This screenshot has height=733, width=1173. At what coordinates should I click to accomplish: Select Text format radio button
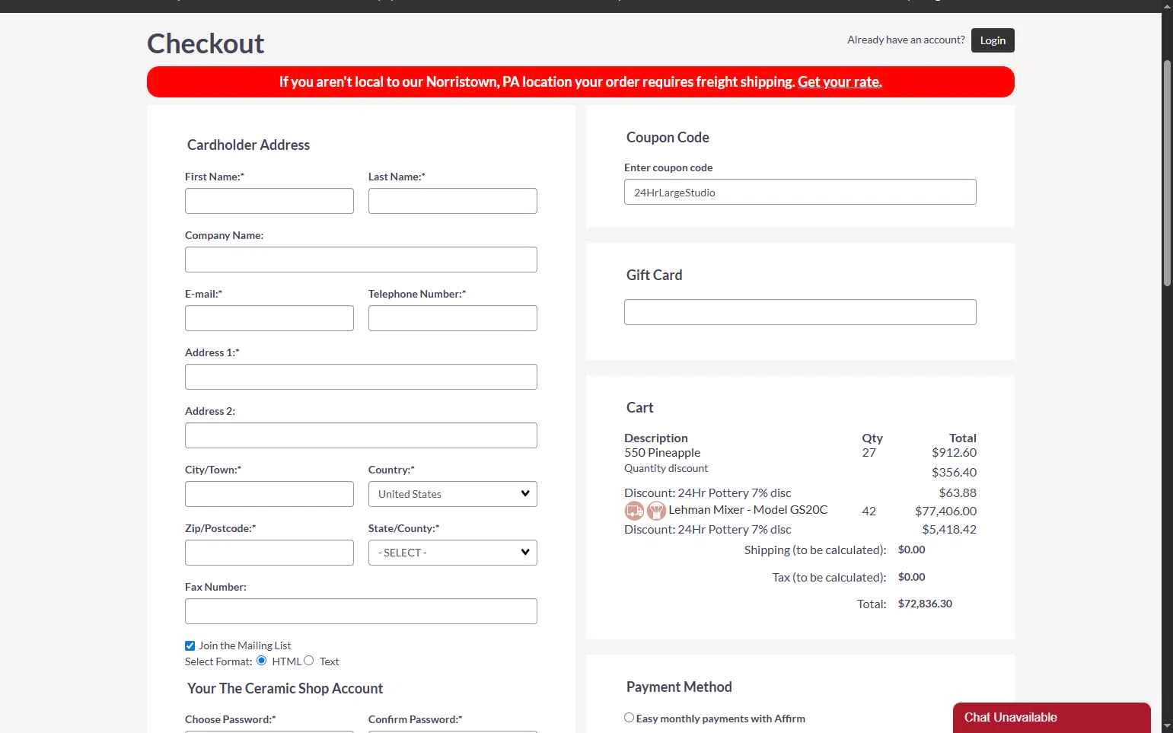click(x=308, y=661)
